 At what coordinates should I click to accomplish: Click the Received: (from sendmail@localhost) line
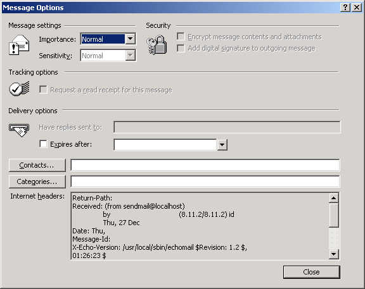click(x=129, y=206)
